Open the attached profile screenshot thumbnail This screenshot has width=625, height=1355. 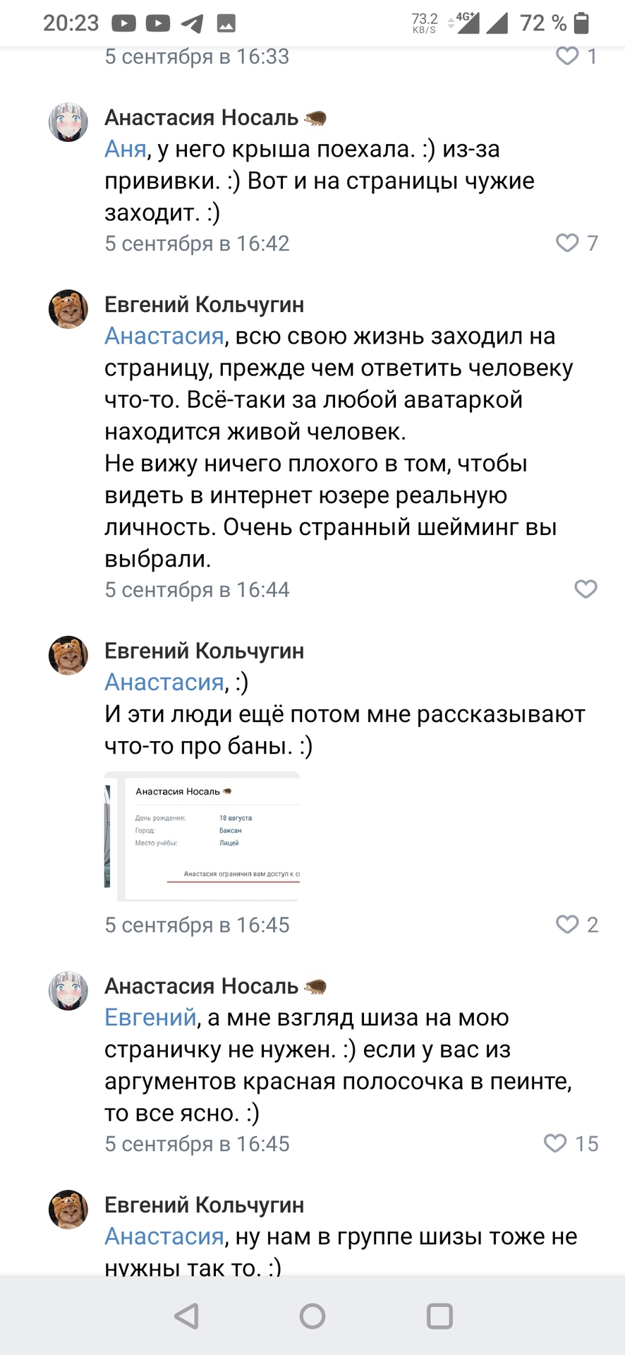pyautogui.click(x=202, y=837)
